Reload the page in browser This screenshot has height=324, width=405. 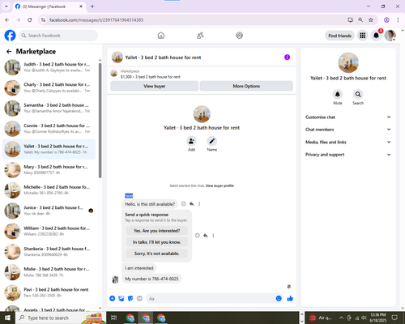[x=30, y=19]
